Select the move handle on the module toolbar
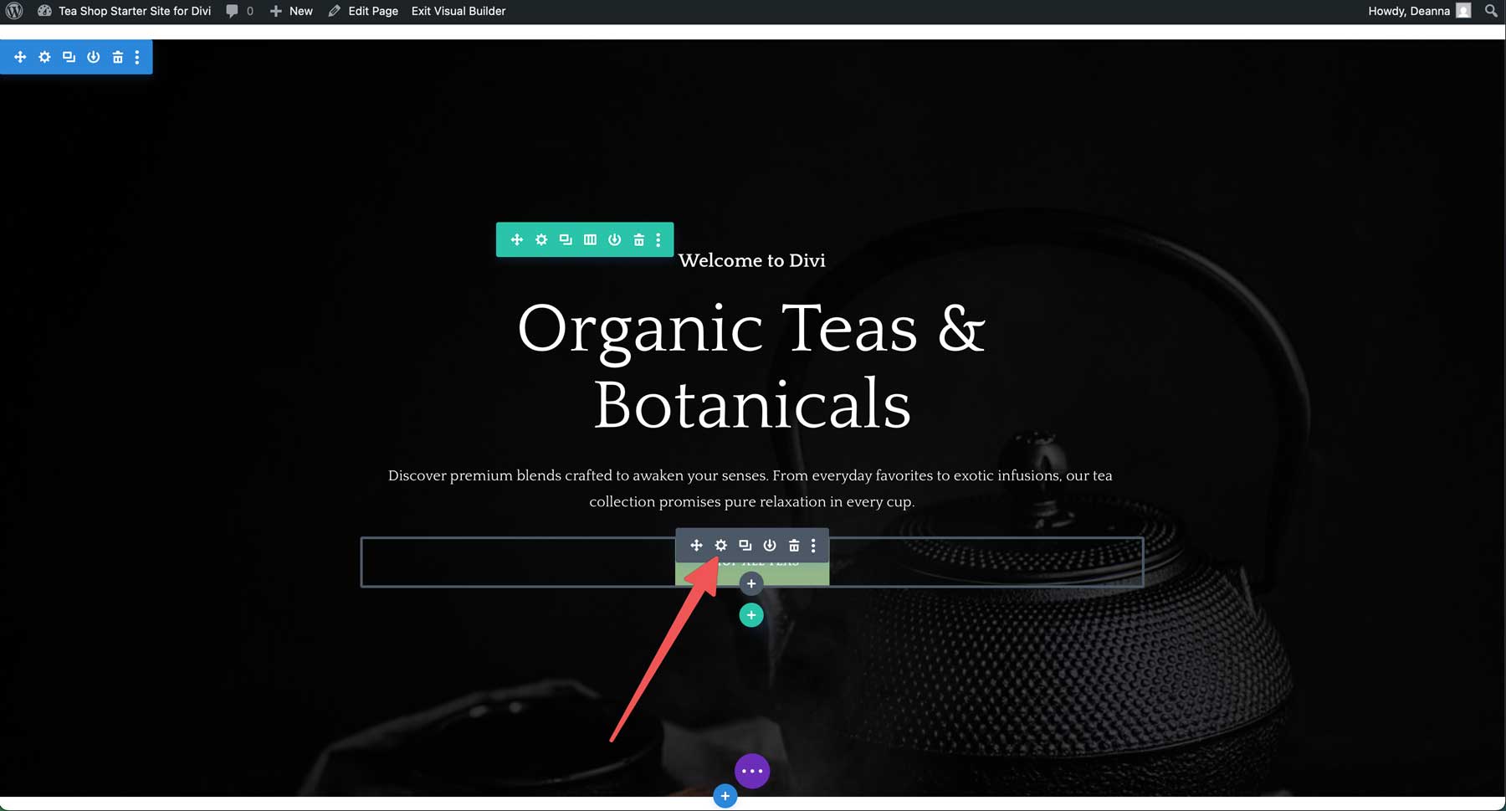Viewport: 1506px width, 811px height. click(696, 545)
